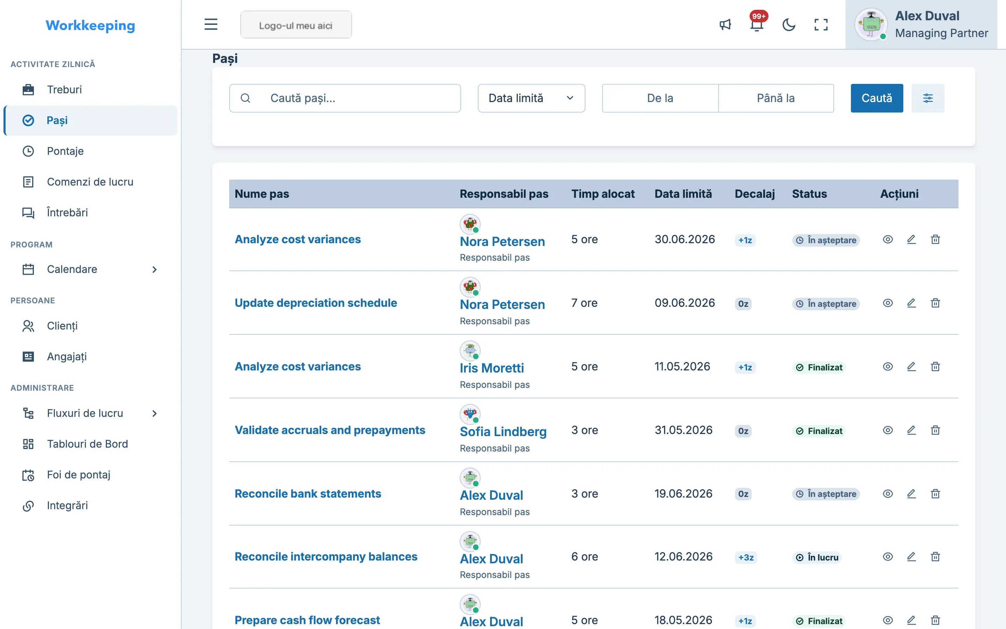Screen dimensions: 1006x629
Task: Collapse sidebar using hamburger menu icon
Action: tap(211, 24)
